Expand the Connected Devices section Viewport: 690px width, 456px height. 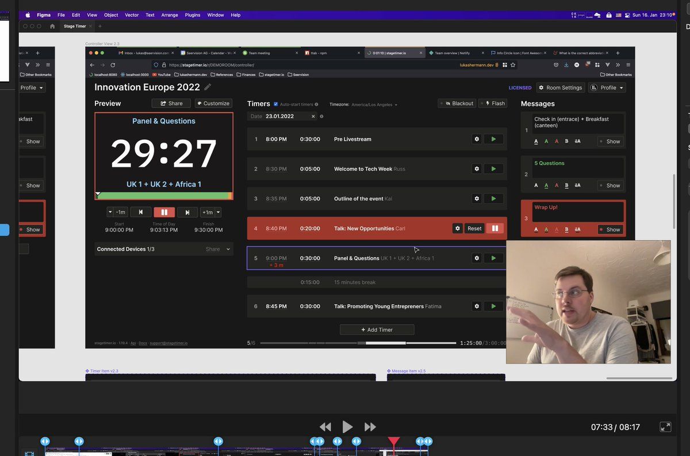point(228,250)
